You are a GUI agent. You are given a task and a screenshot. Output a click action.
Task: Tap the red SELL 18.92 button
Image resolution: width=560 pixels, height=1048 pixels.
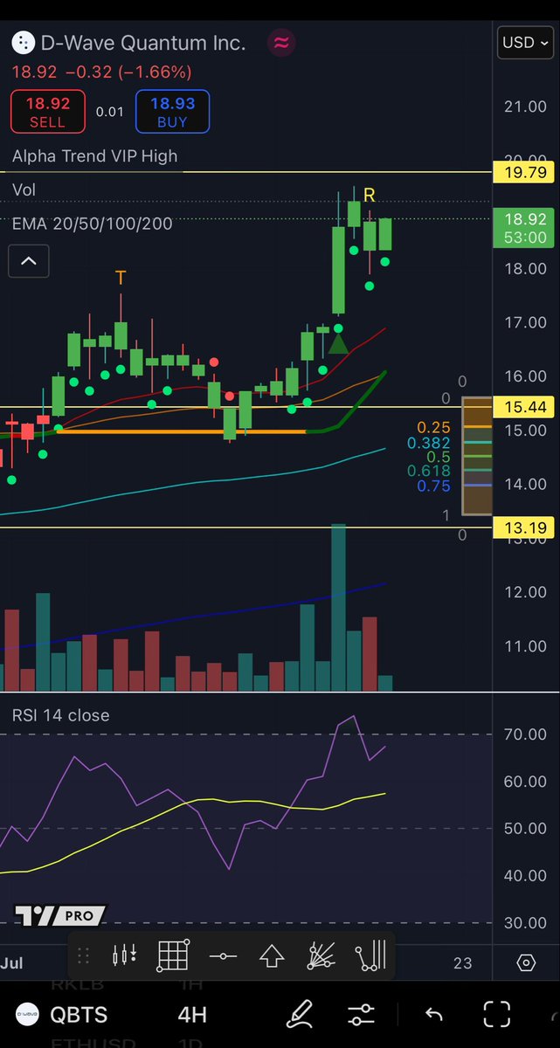tap(47, 112)
